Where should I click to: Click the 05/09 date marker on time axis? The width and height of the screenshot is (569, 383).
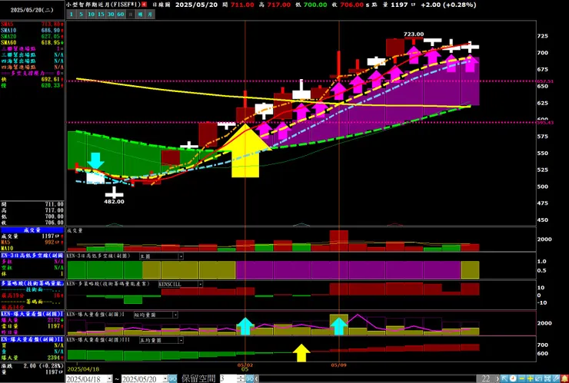[x=338, y=365]
